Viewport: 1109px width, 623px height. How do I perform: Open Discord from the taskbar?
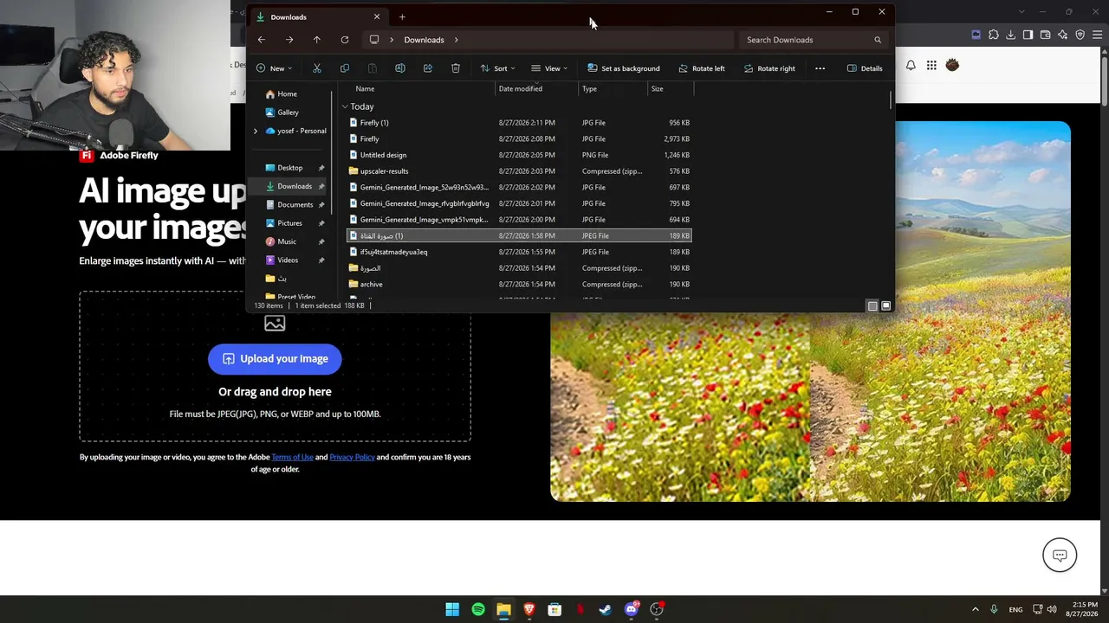[x=632, y=609]
